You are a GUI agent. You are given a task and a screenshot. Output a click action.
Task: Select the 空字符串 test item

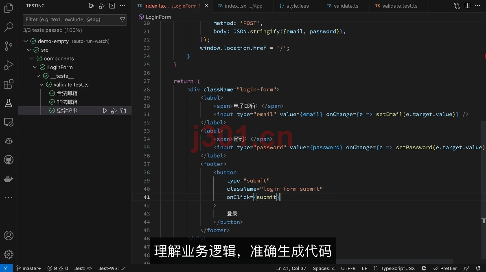(67, 111)
